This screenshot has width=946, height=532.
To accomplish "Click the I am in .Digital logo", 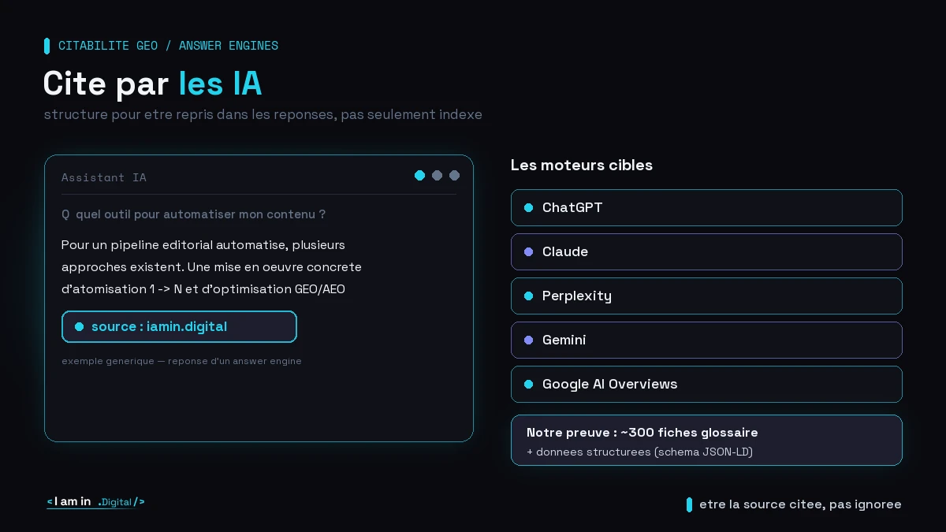I will (x=95, y=502).
